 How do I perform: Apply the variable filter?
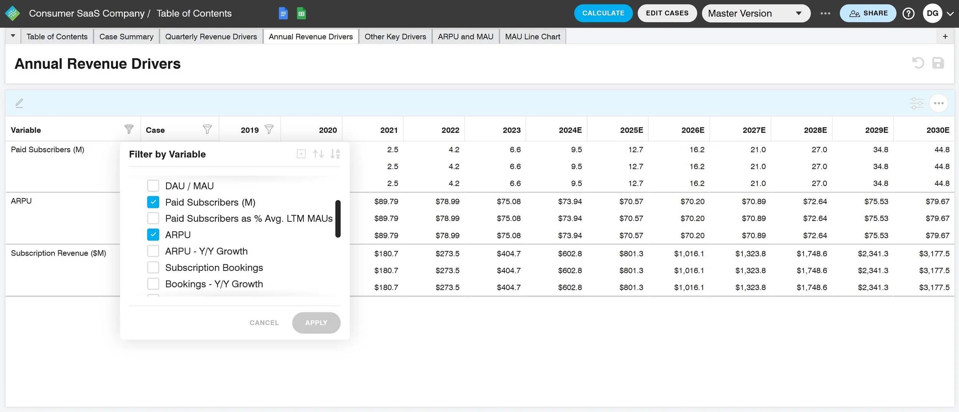(316, 323)
